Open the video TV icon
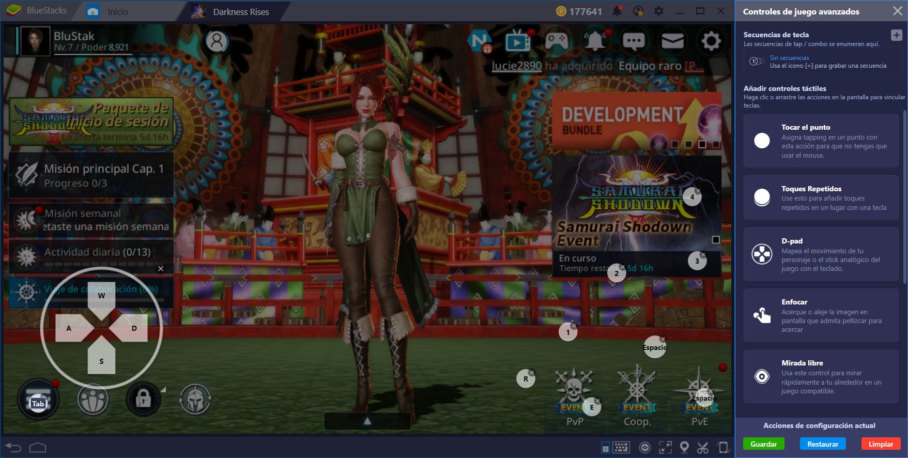Screen dimensions: 908x458 pyautogui.click(x=518, y=41)
